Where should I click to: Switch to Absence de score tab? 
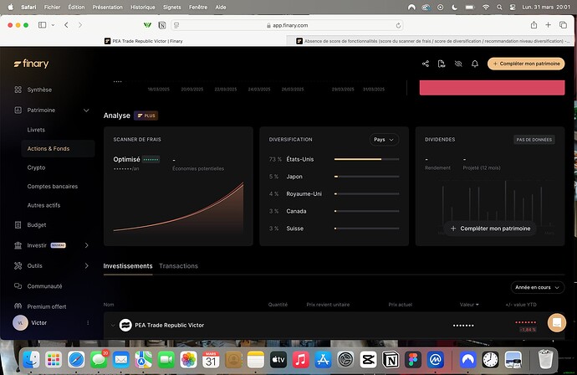pos(431,41)
